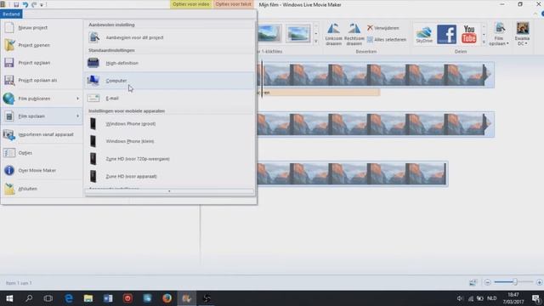Select first AutoMovie theme thumbnail
This screenshot has width=544, height=306.
(x=269, y=34)
